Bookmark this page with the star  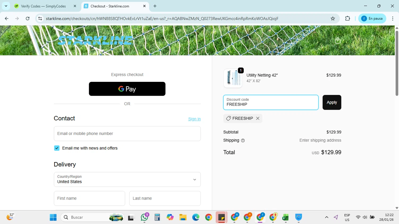pyautogui.click(x=333, y=19)
